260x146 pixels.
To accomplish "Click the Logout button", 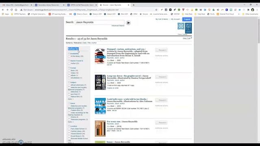I will [187, 19].
